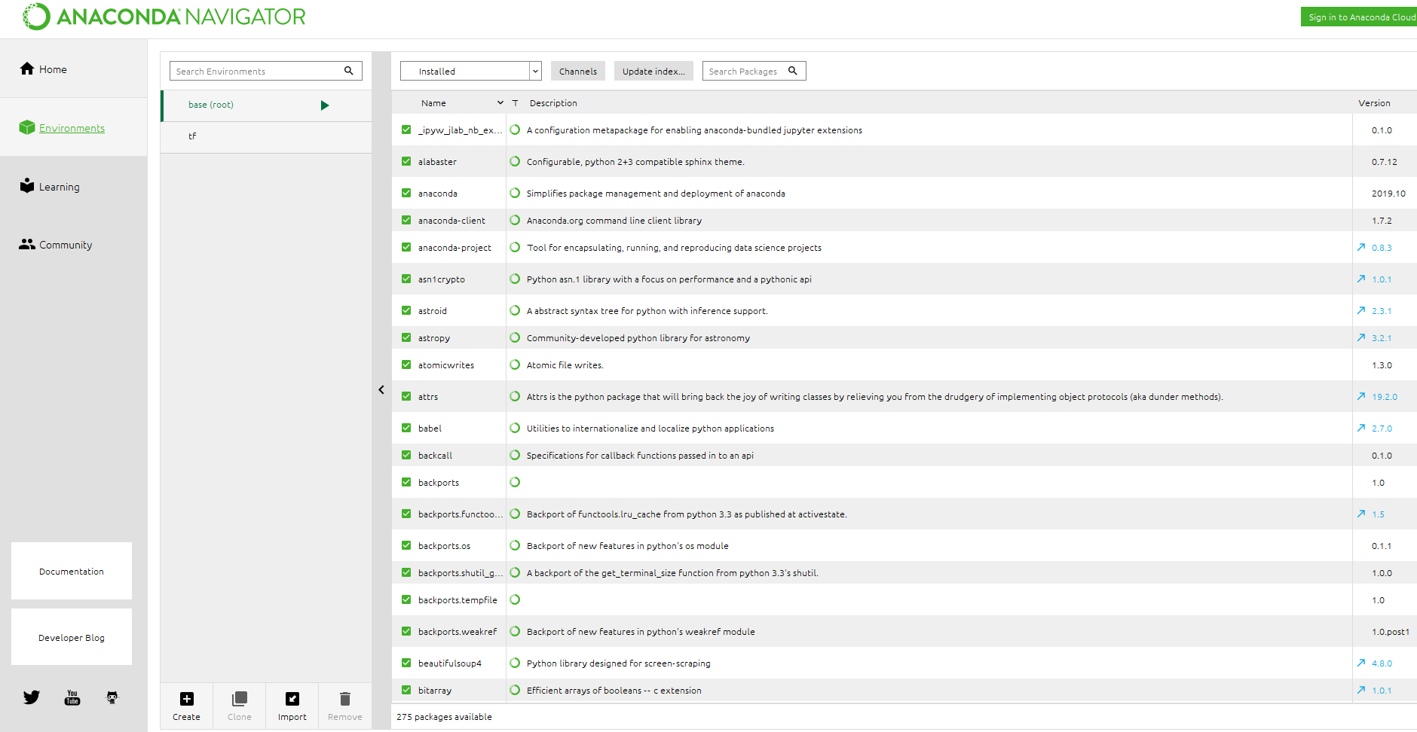Viewport: 1417px width, 732px height.
Task: Click the package type icon for alabaster
Action: pyautogui.click(x=515, y=161)
